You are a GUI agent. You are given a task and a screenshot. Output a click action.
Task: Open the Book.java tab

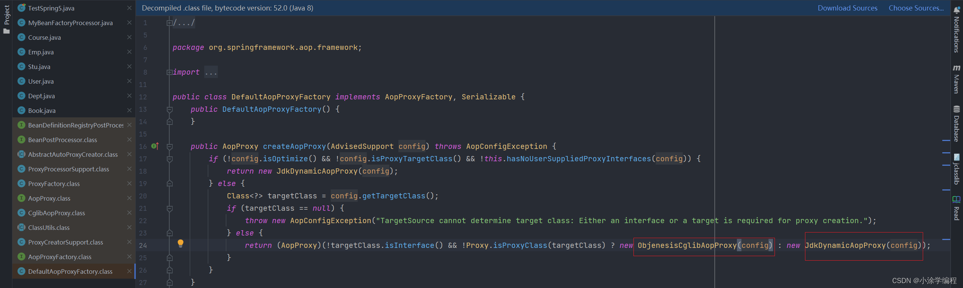tap(42, 110)
